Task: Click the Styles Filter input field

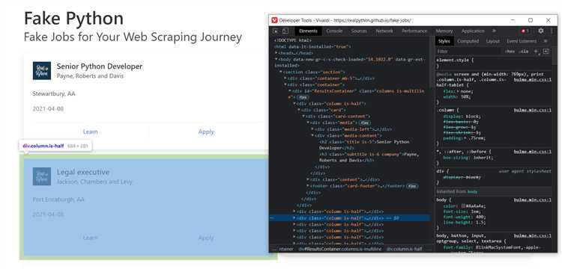Action: click(x=468, y=52)
